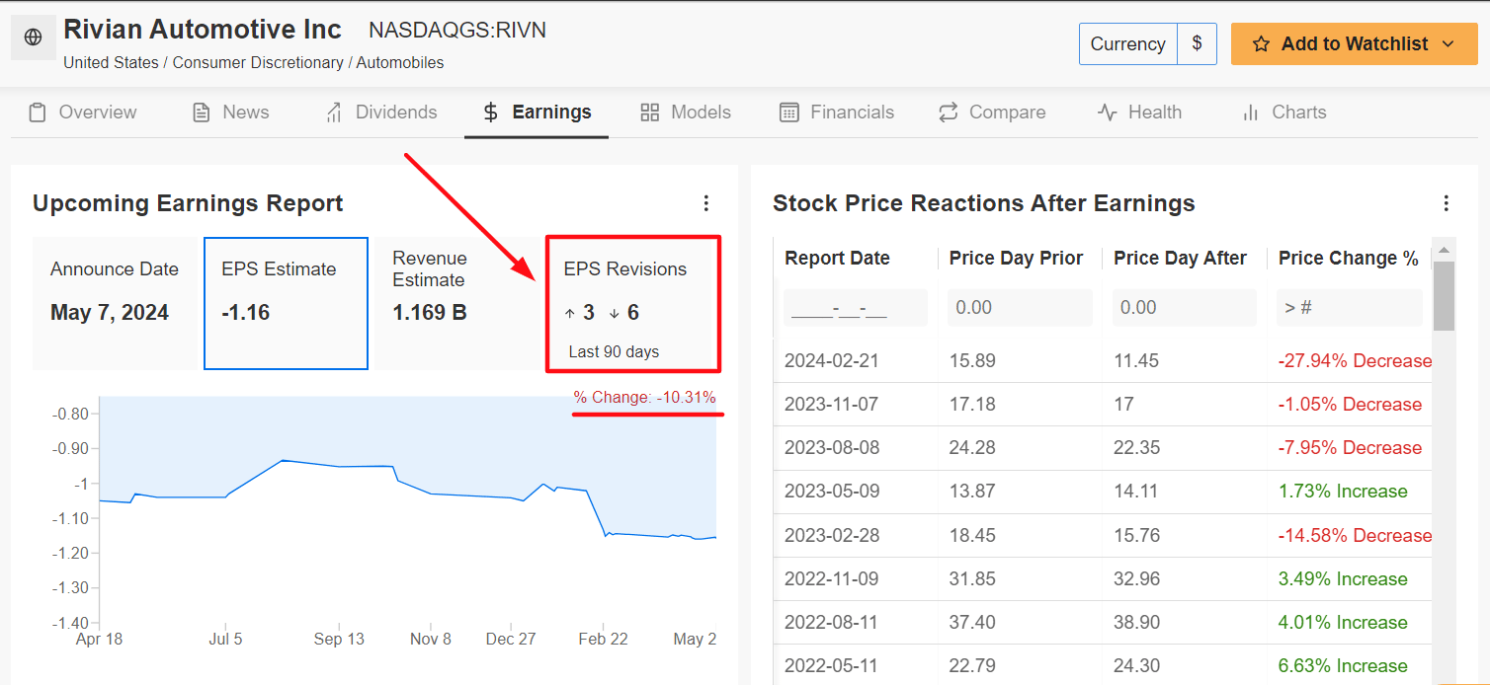Click the News tab document icon
1490x685 pixels.
pyautogui.click(x=201, y=113)
